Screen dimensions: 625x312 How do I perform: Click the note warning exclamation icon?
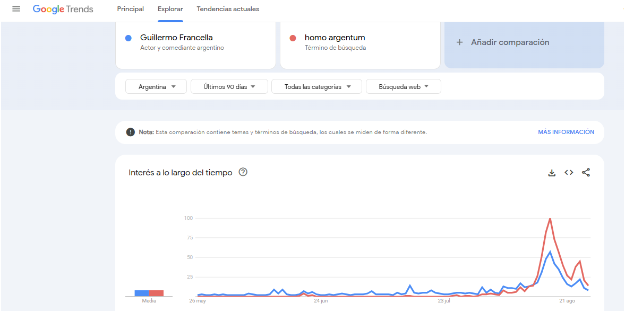coord(130,132)
